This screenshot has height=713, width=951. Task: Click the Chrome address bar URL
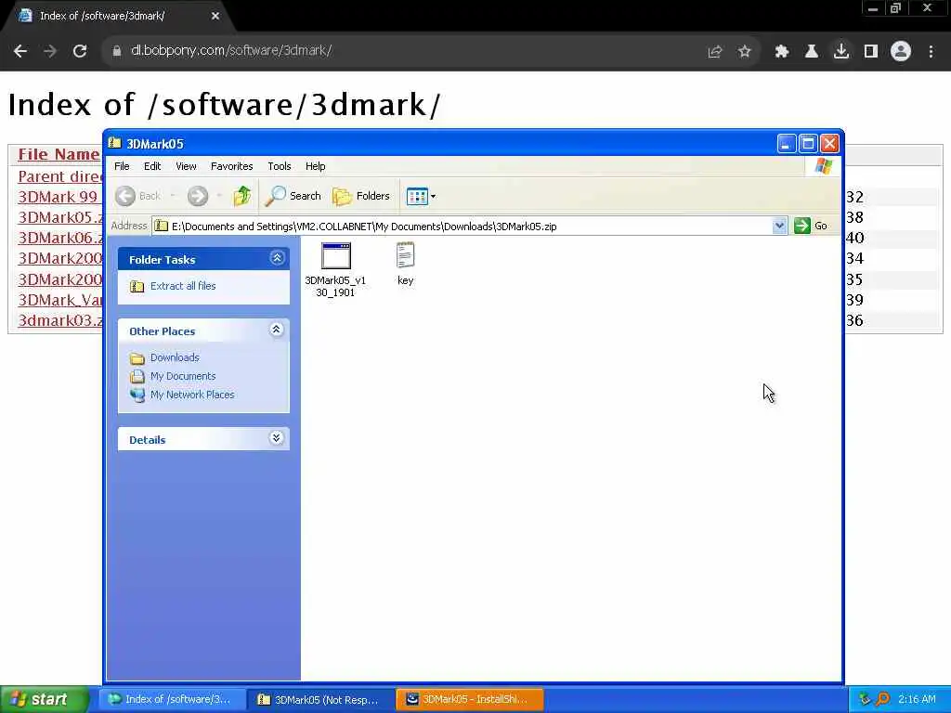pos(231,51)
